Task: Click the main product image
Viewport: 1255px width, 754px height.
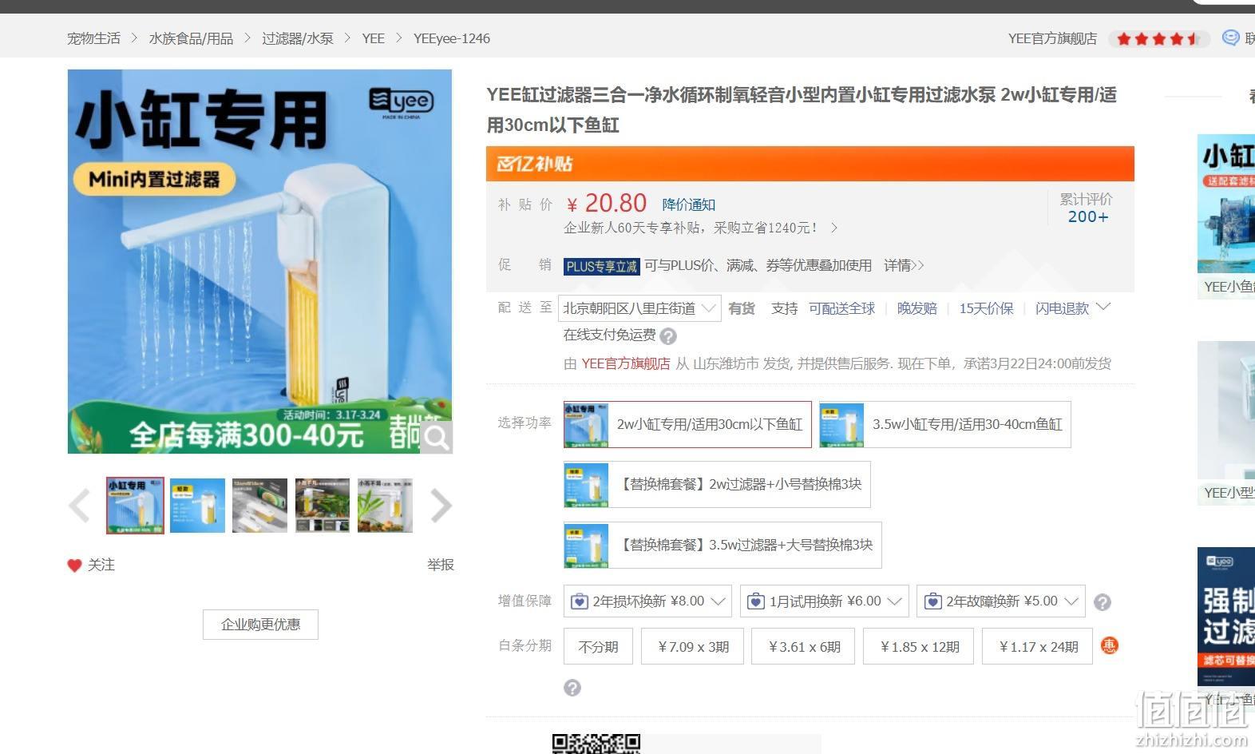Action: click(259, 261)
